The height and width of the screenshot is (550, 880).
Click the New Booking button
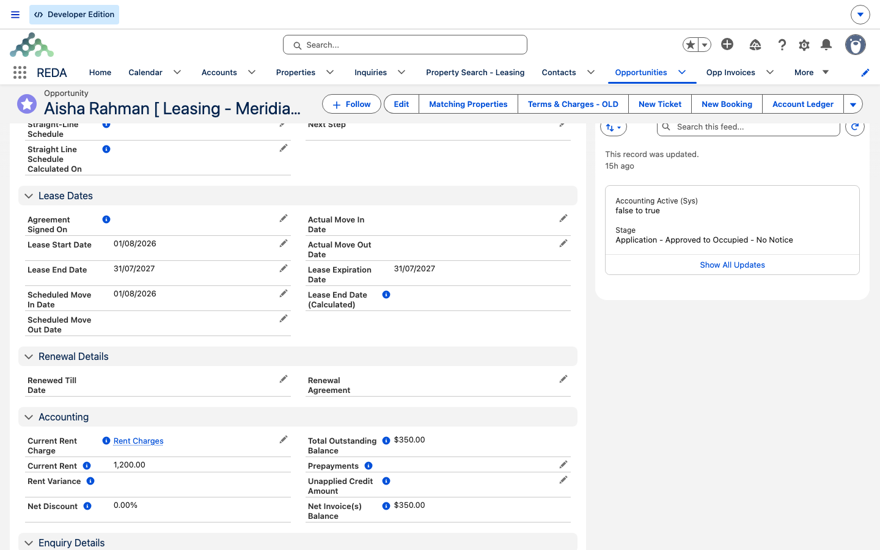pyautogui.click(x=727, y=105)
